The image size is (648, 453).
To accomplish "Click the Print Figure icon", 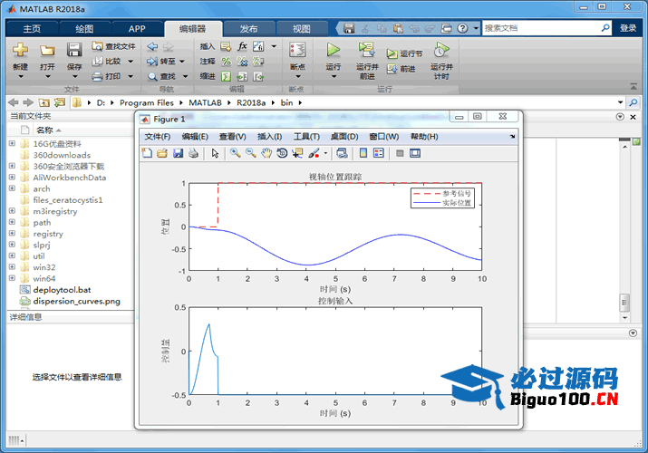I will tap(193, 153).
